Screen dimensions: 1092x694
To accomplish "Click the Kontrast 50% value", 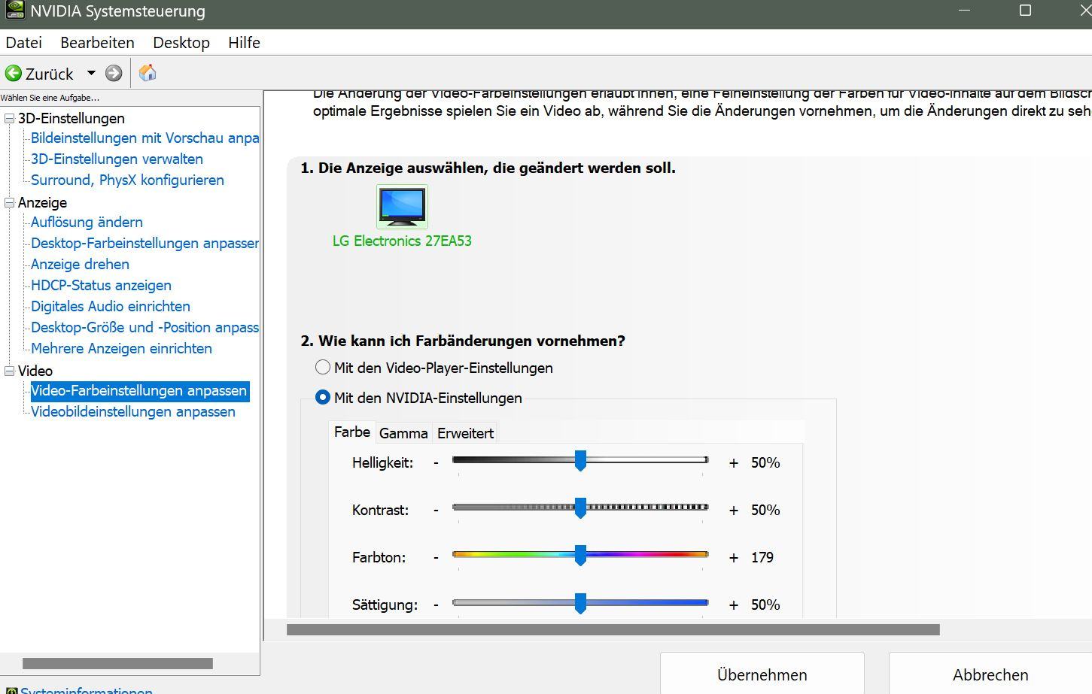I will pos(765,510).
